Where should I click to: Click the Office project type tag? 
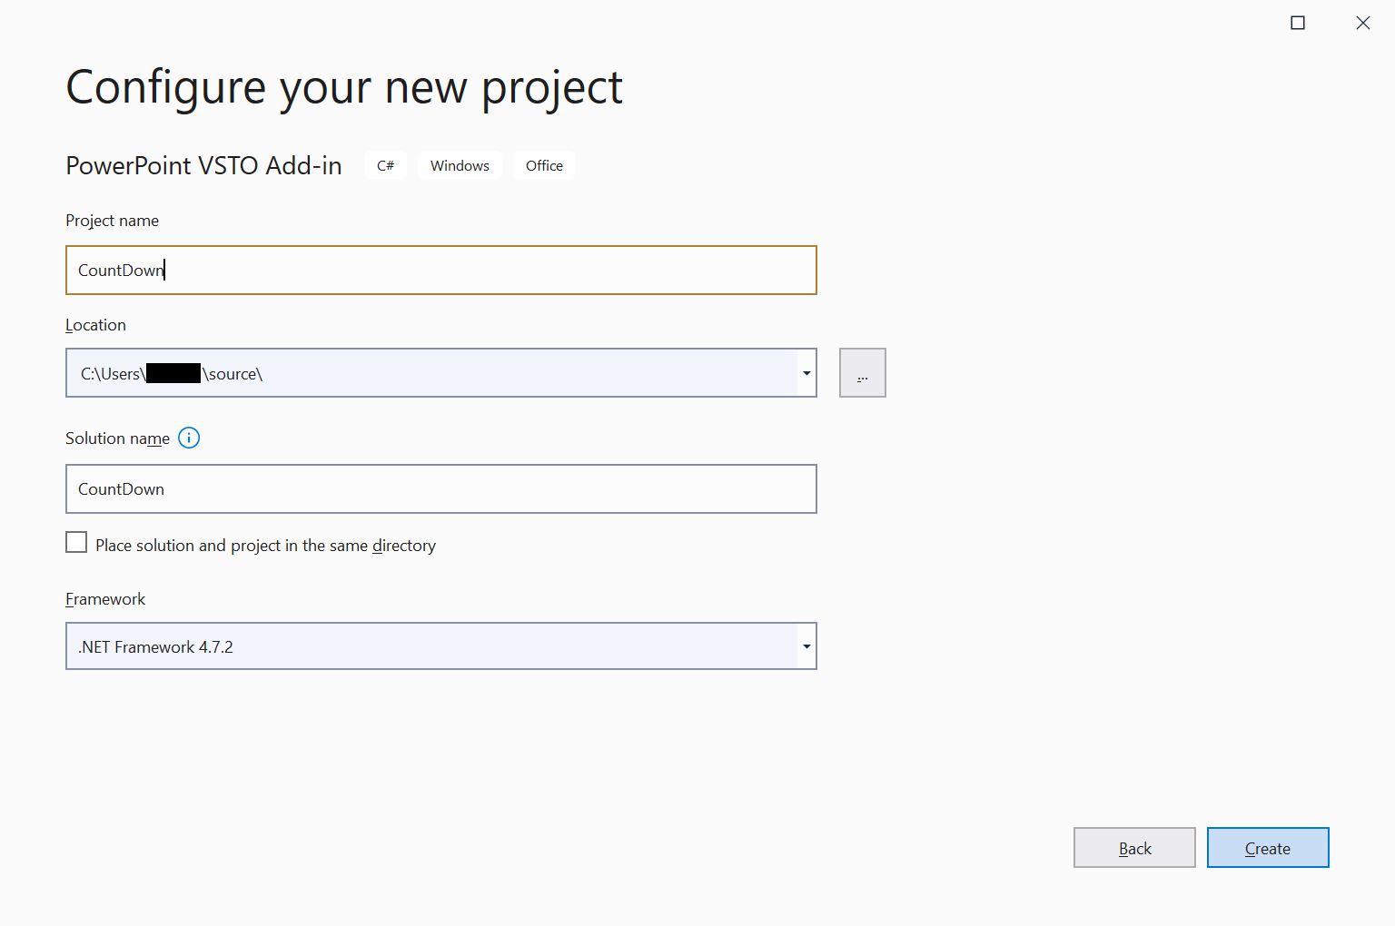pyautogui.click(x=544, y=165)
